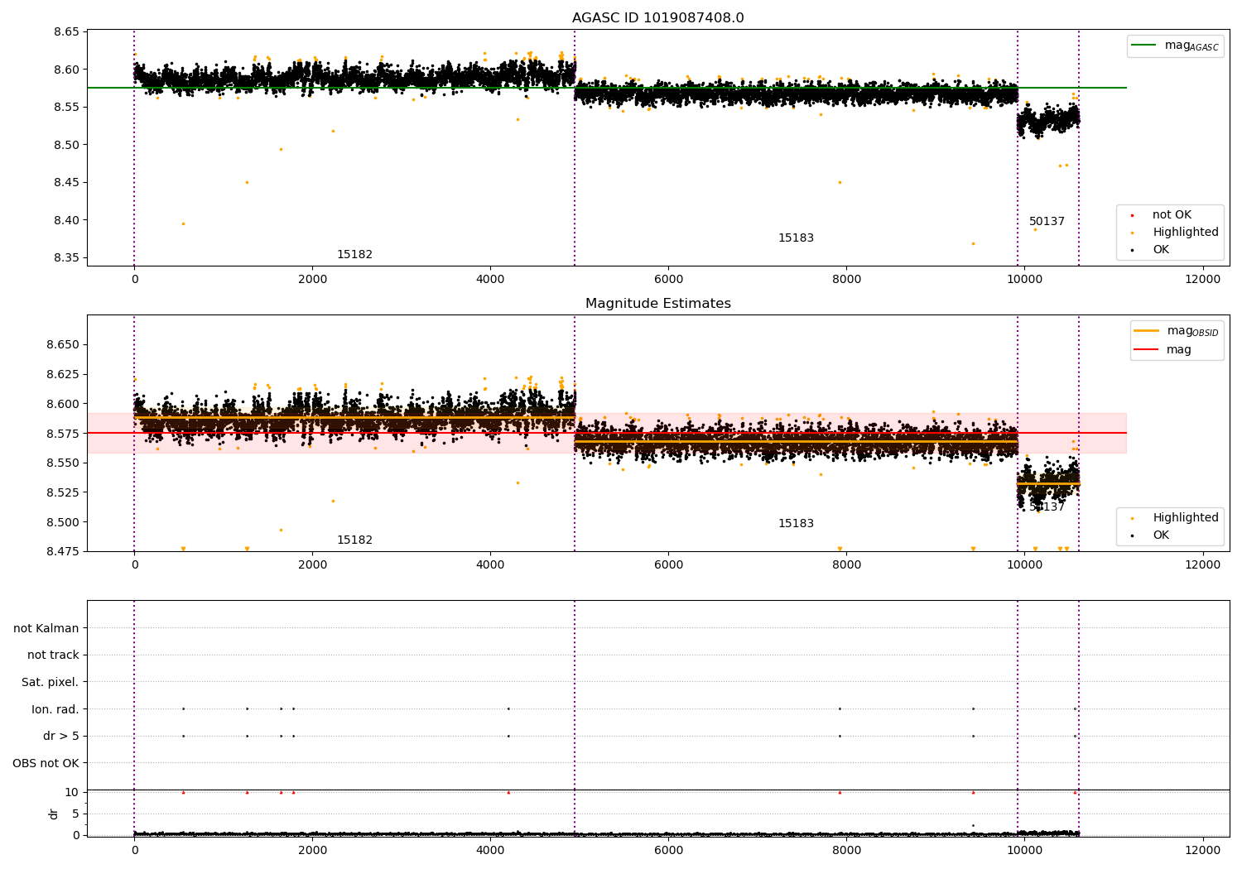Click the 8.45 y-tick on top plot
This screenshot has height=869, width=1242.
(66, 183)
